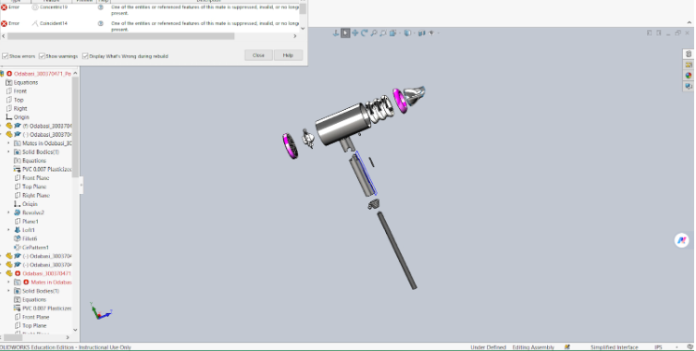The image size is (696, 351).
Task: Click Under Defined status text
Action: (489, 347)
